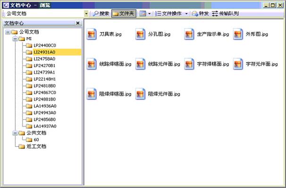This screenshot has width=286, height=188.
Task: Open the 刀具表.jpg file icon
Action: pos(92,34)
